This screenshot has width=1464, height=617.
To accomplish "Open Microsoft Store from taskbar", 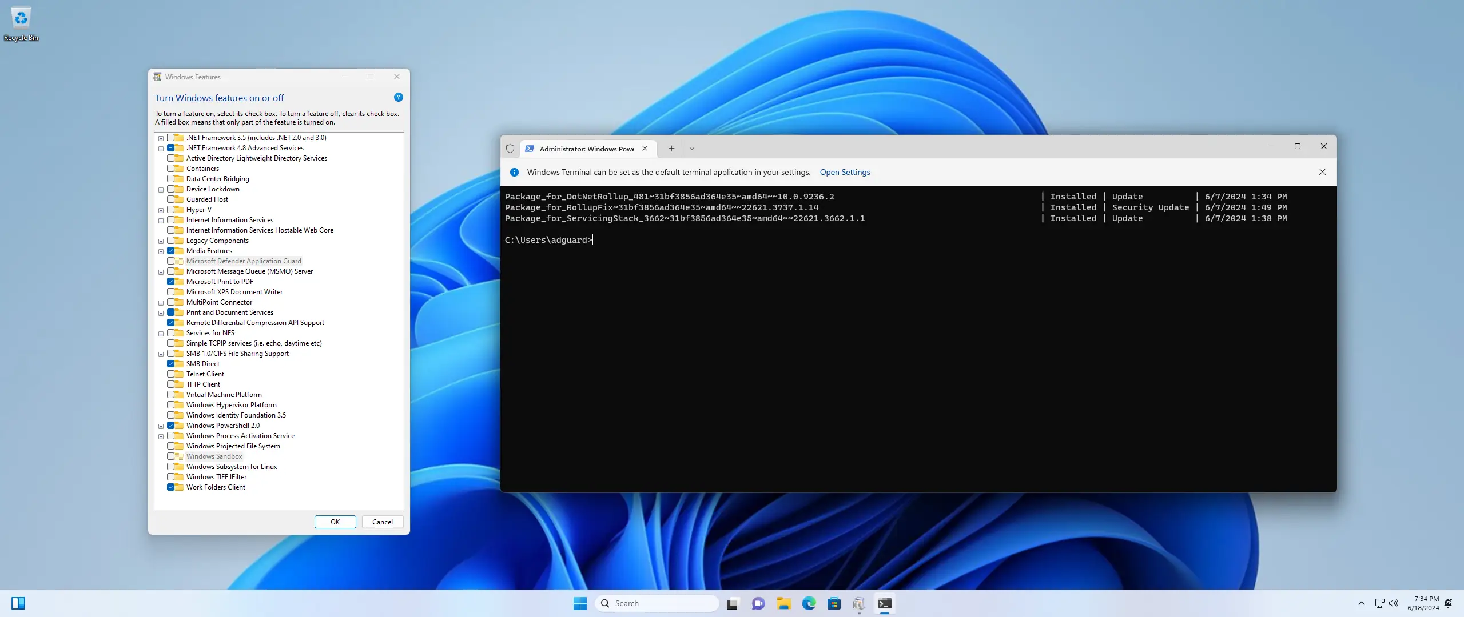I will (834, 603).
